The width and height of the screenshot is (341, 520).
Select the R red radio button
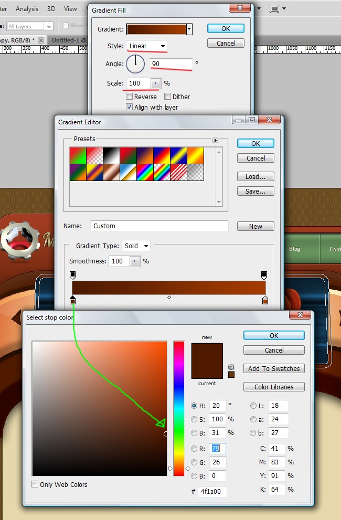coord(194,449)
